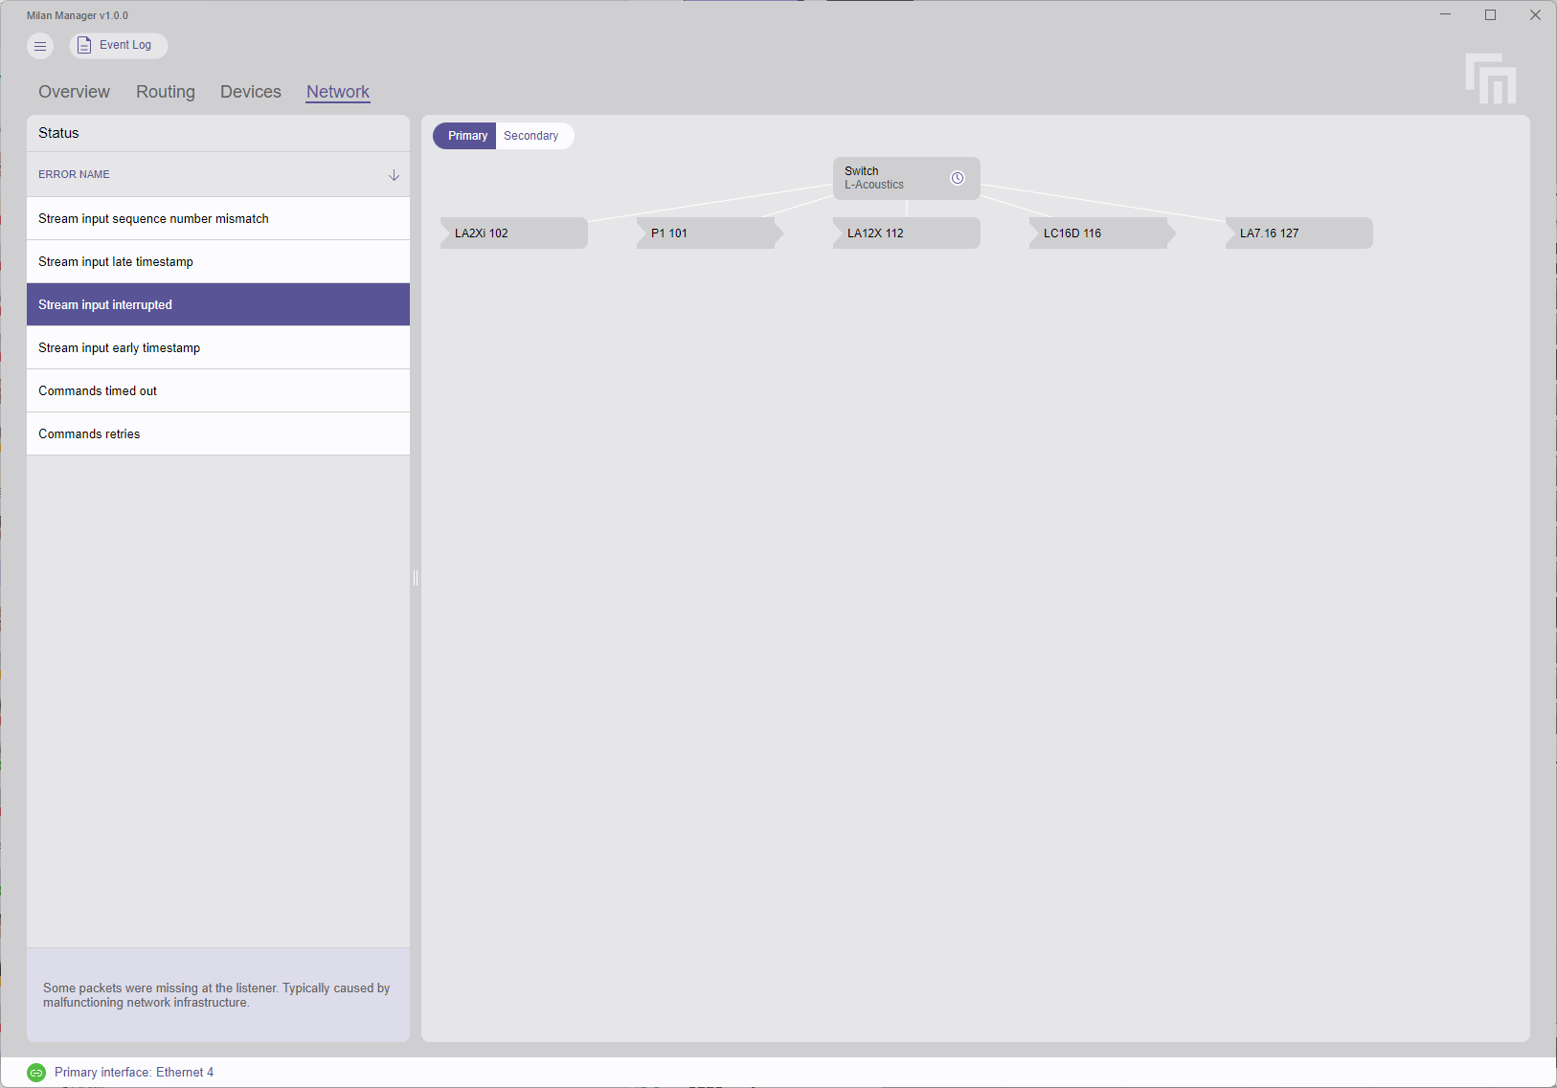Click Primary interface: Ethernet 4 status text
1557x1088 pixels.
[134, 1073]
